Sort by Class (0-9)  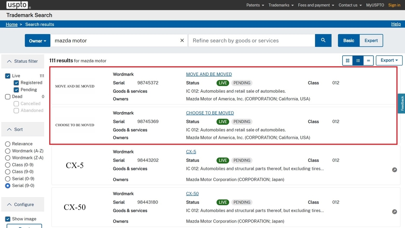(x=8, y=165)
